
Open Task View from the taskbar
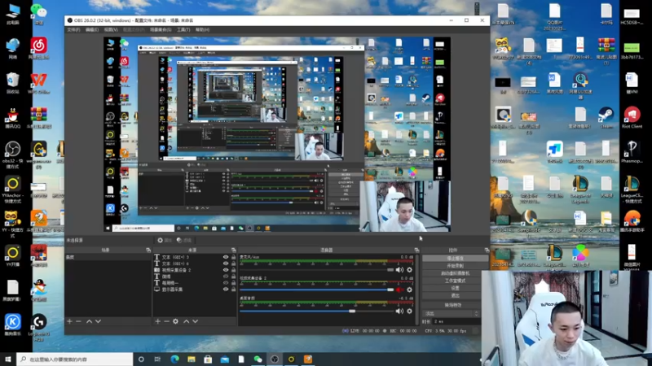click(157, 359)
